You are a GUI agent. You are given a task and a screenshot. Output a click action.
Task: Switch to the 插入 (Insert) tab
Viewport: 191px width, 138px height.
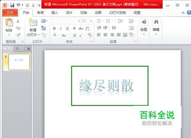click(55, 13)
